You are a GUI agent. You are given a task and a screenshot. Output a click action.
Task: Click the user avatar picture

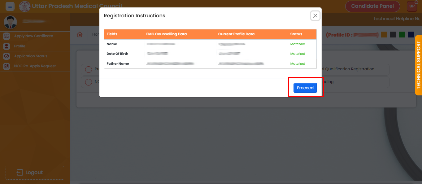pos(10,22)
